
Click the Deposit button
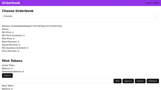(140, 81)
